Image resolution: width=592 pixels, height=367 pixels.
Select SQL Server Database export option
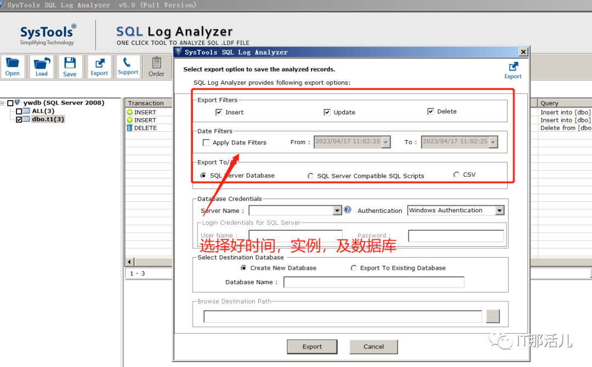(x=203, y=176)
